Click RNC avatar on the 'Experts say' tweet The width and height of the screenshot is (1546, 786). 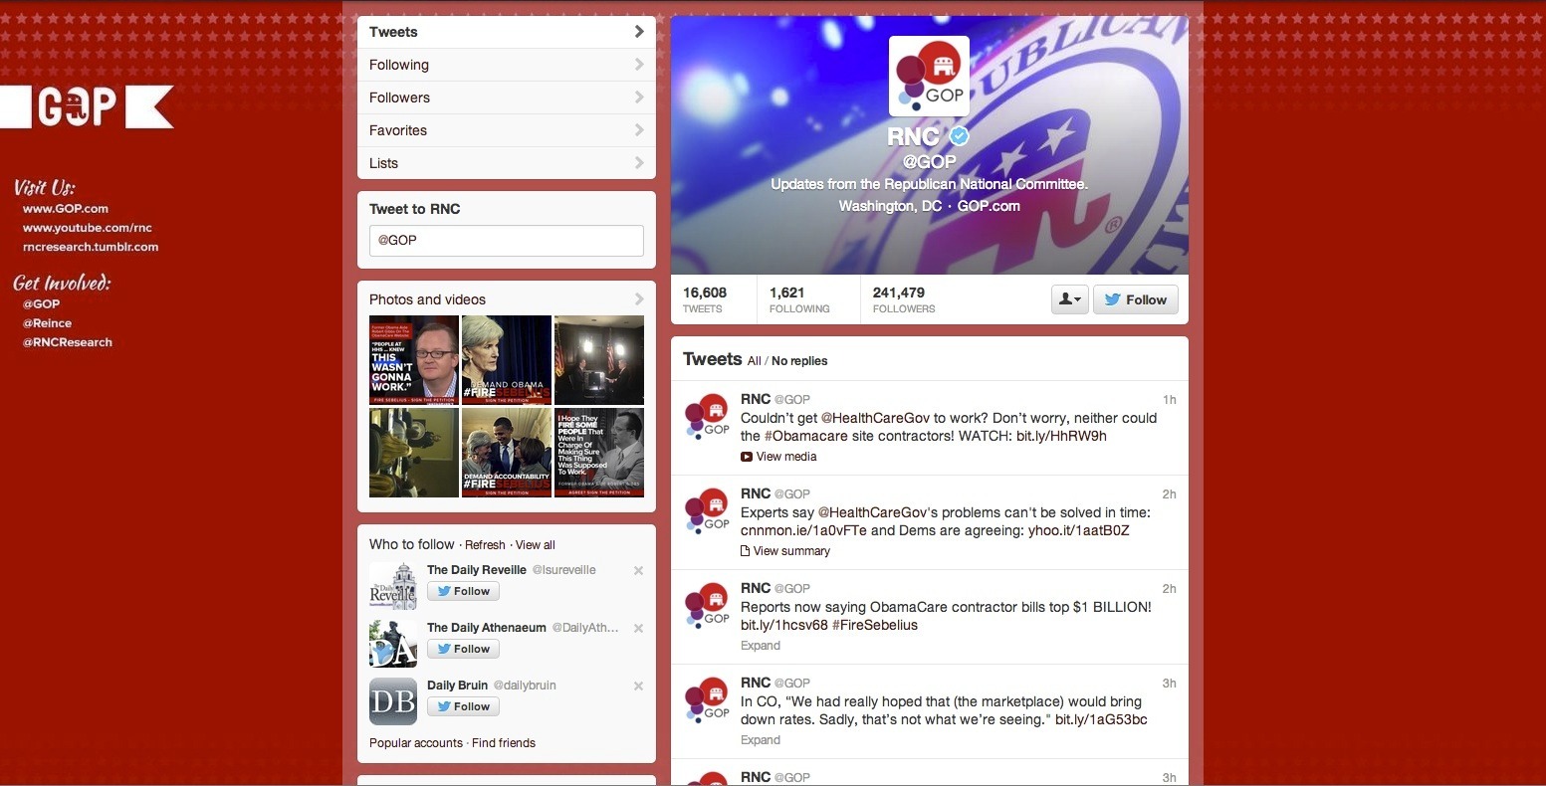click(707, 510)
